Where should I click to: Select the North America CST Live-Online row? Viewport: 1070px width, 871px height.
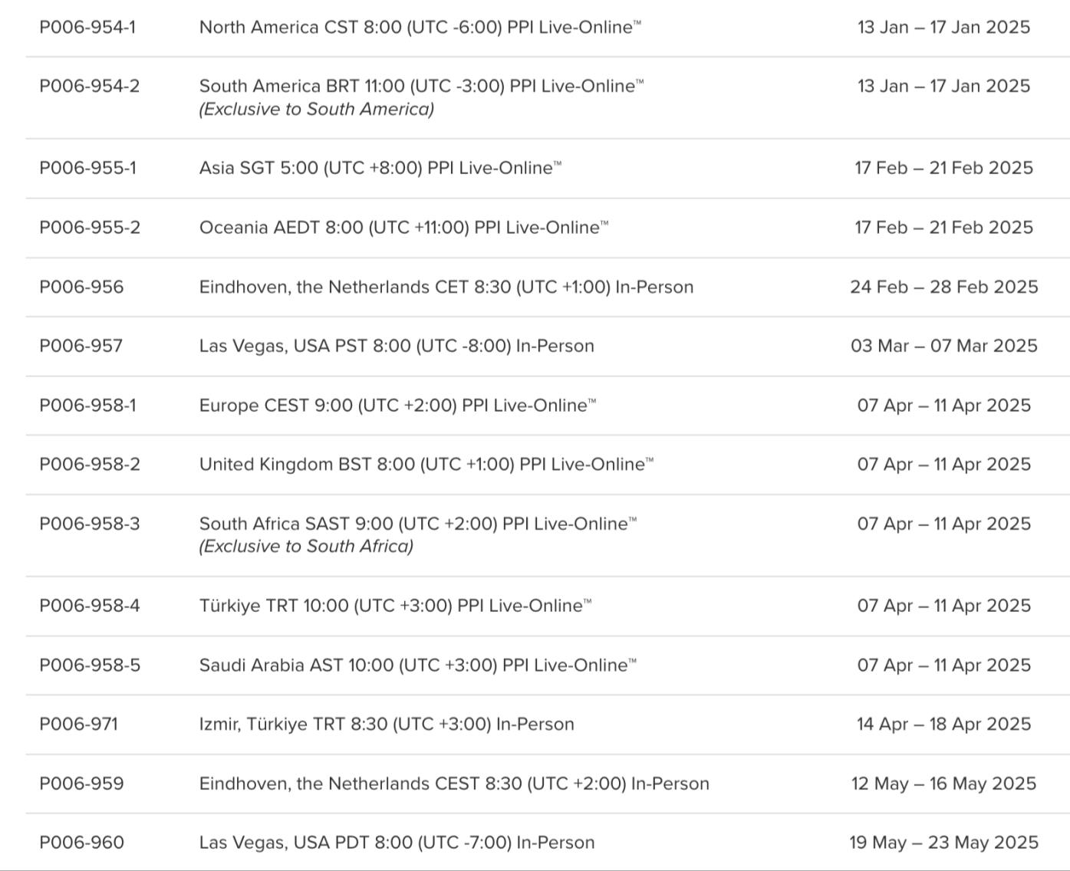click(x=420, y=28)
